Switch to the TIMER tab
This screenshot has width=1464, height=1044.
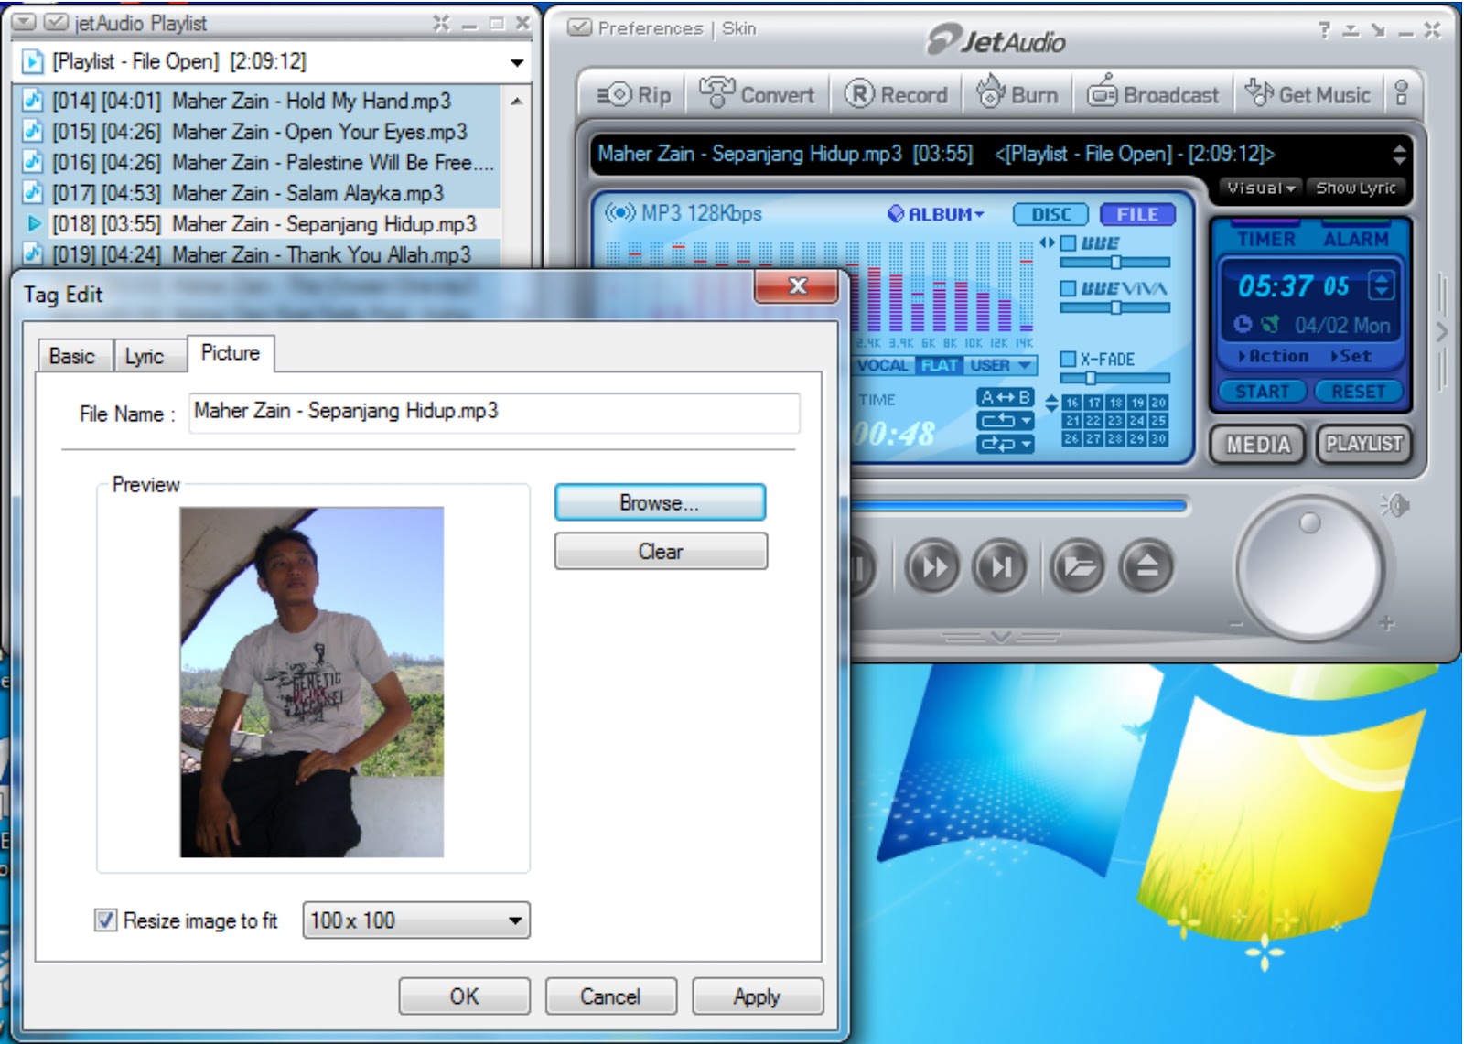pyautogui.click(x=1266, y=239)
